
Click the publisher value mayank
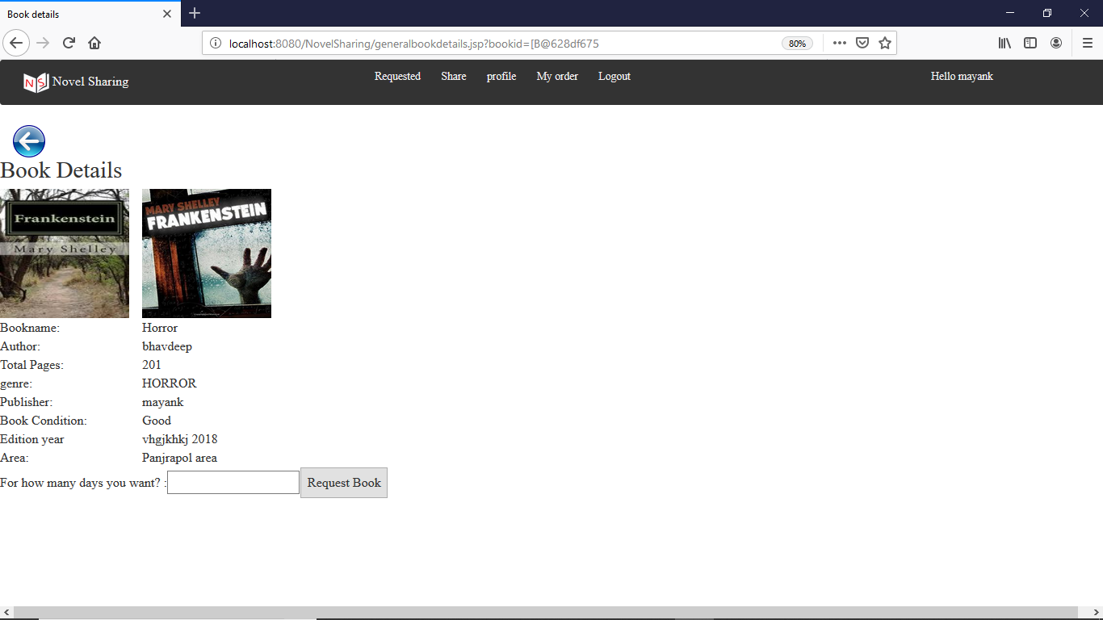click(163, 402)
